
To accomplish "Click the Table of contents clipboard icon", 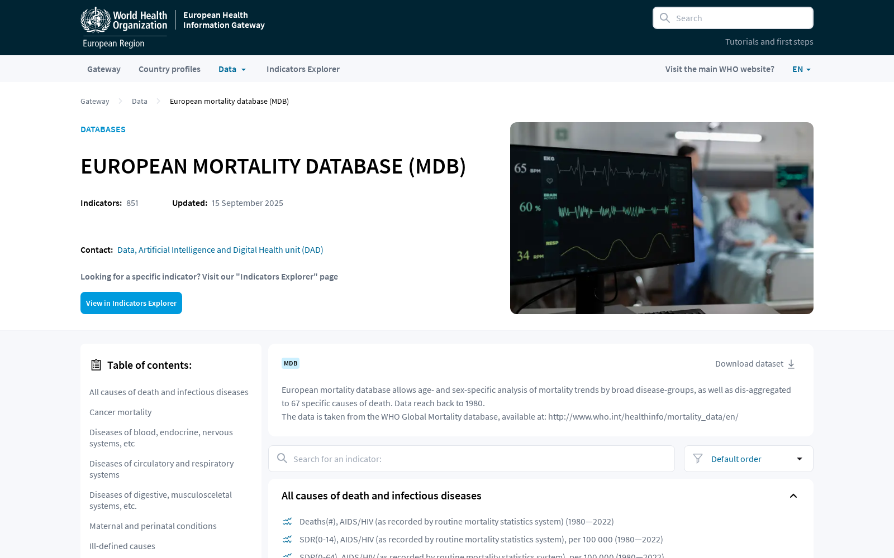I will [x=96, y=365].
